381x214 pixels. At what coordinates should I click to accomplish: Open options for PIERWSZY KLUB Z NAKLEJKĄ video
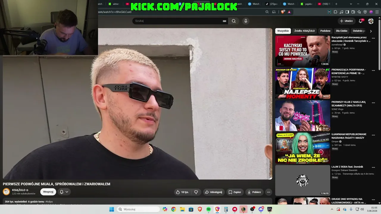point(373,103)
